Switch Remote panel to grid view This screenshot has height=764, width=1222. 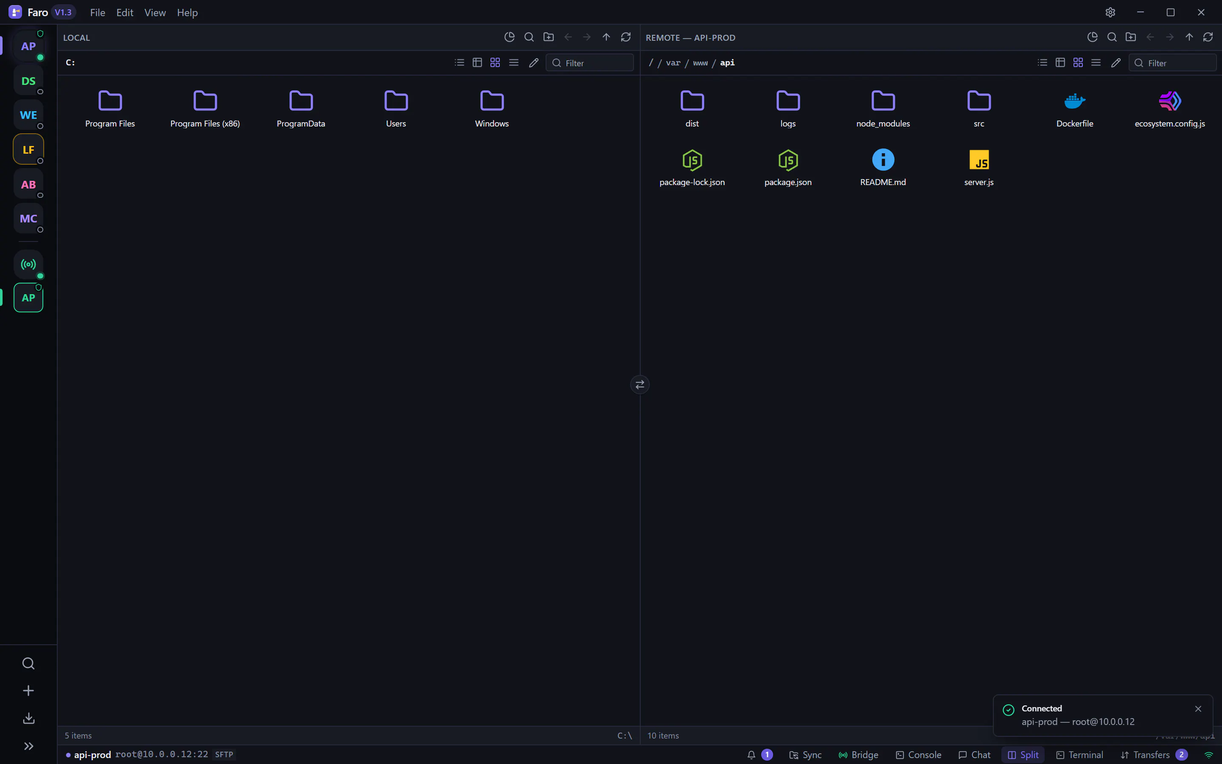(x=1078, y=63)
